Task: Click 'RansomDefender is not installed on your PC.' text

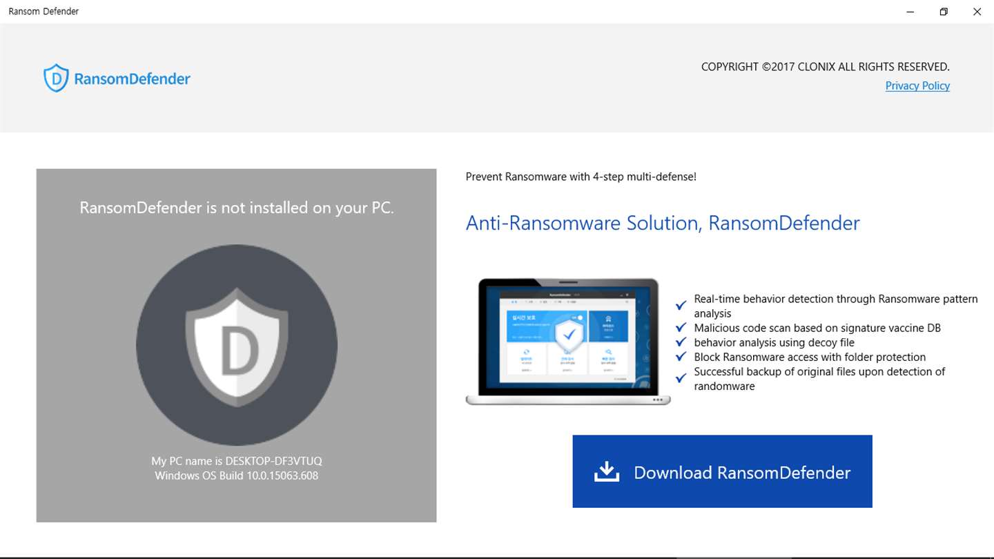Action: pos(237,208)
